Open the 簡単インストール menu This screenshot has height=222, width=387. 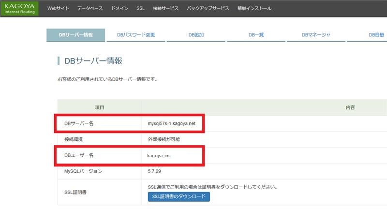click(255, 9)
